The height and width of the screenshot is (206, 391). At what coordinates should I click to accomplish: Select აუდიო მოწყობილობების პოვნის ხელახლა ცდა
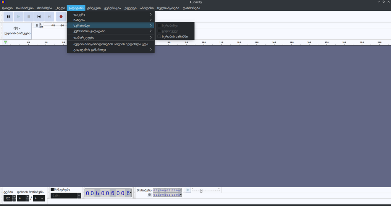(111, 44)
